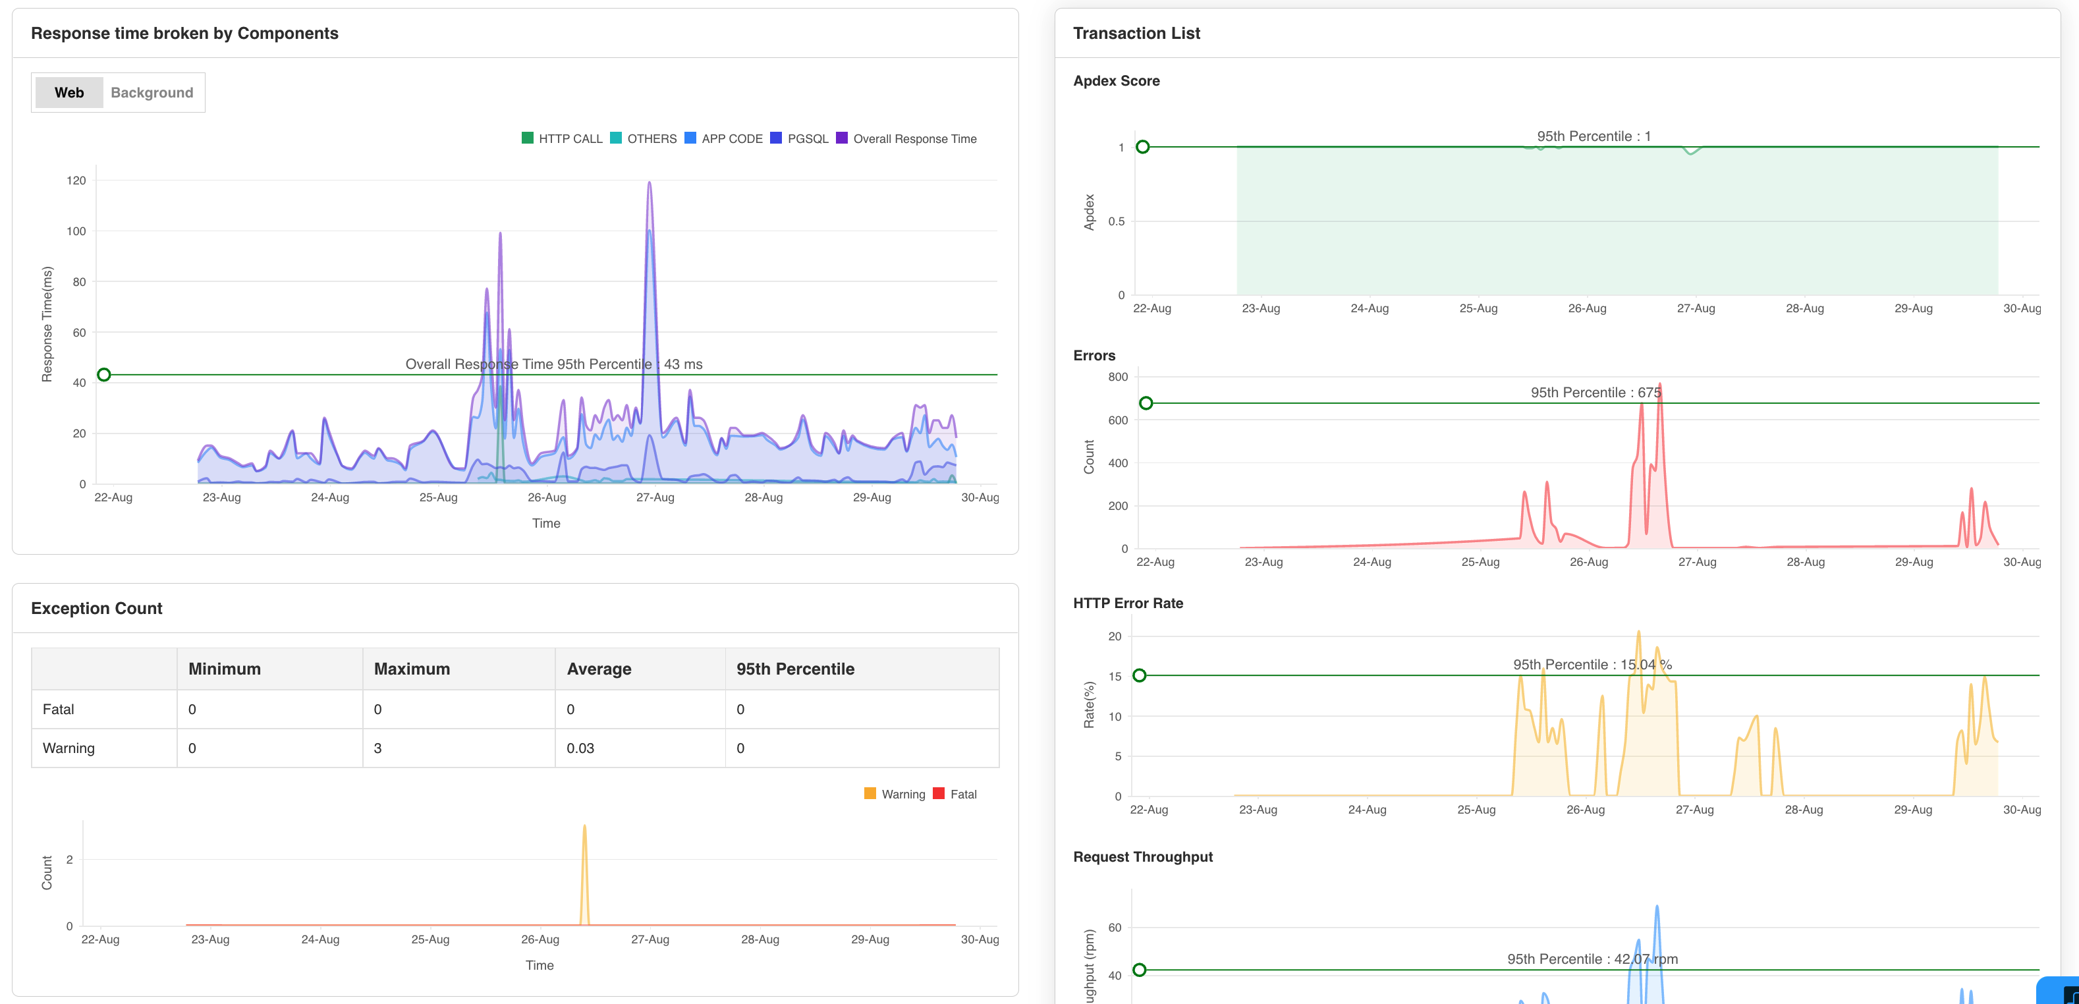Toggle the OTHERS legend swatch
This screenshot has height=1004, width=2079.
615,138
